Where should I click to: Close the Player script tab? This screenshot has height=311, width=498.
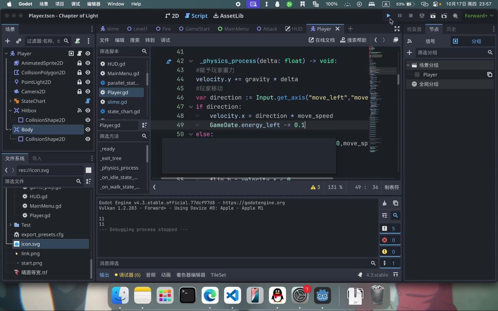pos(338,29)
